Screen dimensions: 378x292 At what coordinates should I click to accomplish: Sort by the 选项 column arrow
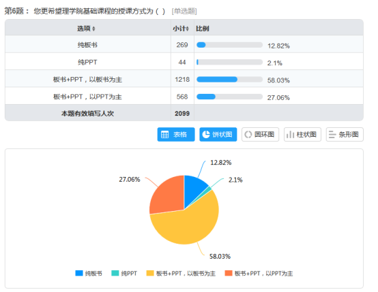tap(93, 29)
